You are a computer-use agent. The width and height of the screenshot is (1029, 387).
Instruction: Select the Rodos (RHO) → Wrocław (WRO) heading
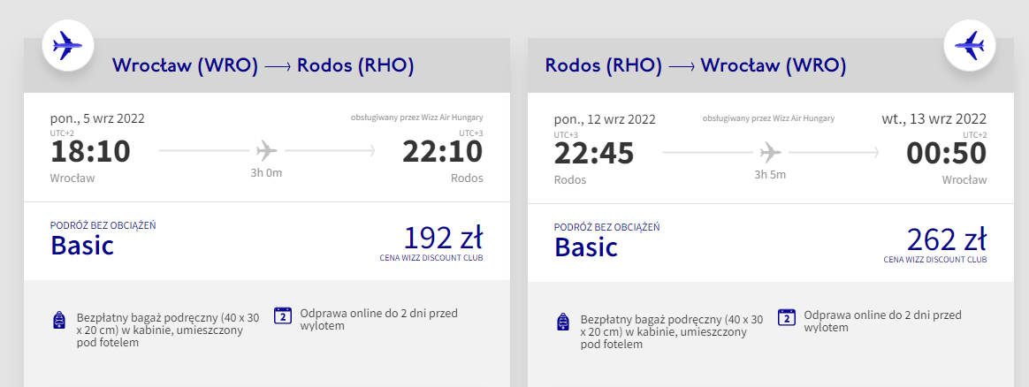coord(696,65)
